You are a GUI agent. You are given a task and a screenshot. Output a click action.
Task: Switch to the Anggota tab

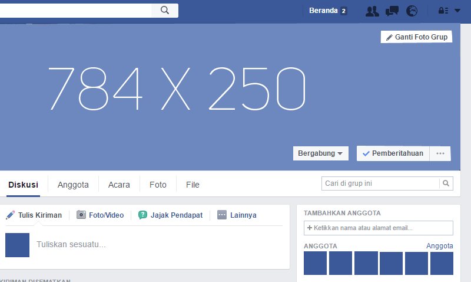point(73,185)
